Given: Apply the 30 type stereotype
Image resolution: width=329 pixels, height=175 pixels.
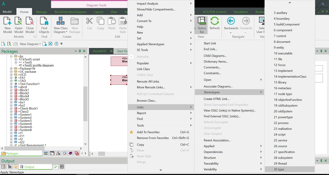Looking at the screenshot, I should (290, 169).
